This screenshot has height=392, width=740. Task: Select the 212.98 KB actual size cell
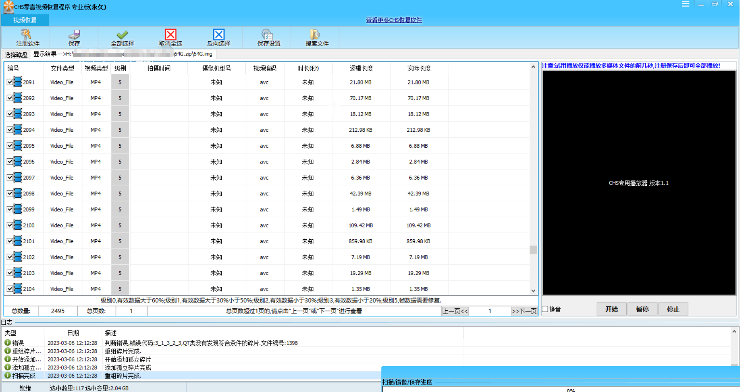click(x=418, y=130)
